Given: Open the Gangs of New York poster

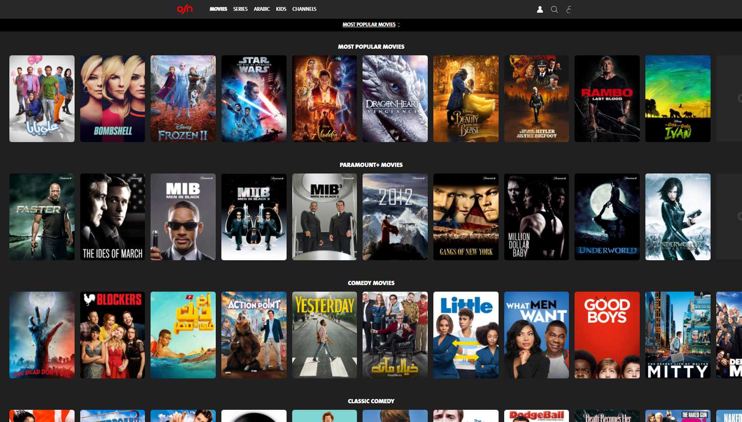Looking at the screenshot, I should tap(466, 217).
